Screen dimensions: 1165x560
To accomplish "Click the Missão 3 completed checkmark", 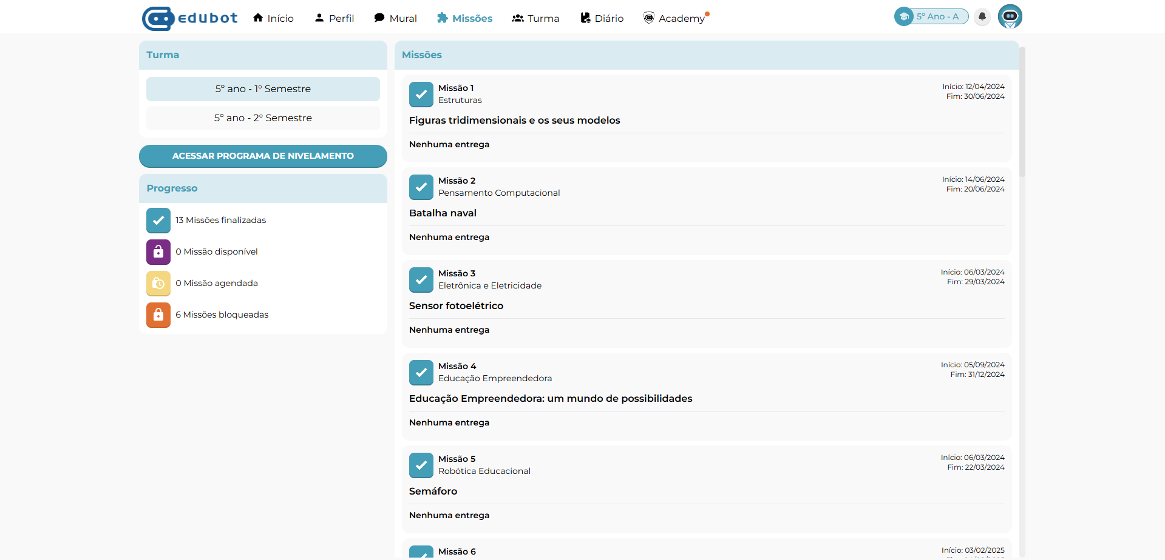I will 421,280.
